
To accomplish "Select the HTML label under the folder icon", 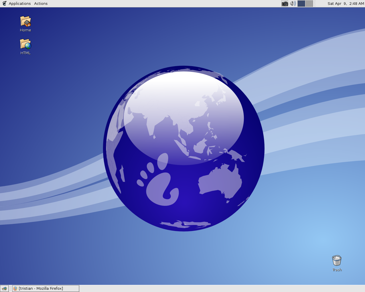I will pos(25,53).
